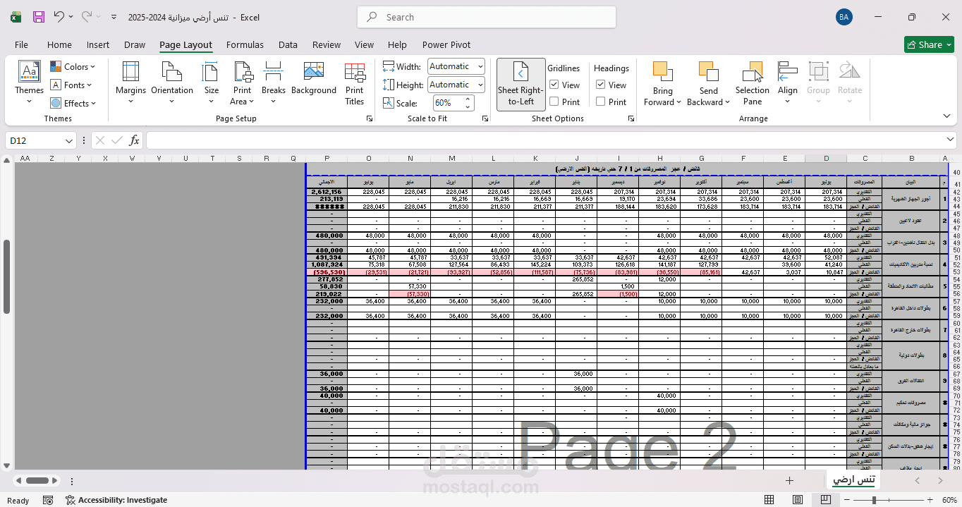Open the Align objects menu
Screen dimensions: 962x507
point(788,83)
